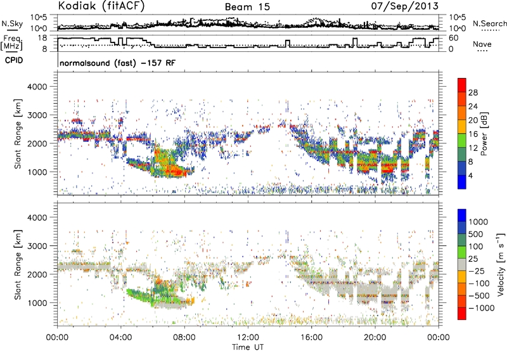Click the '16:00' time axis tick label

(312, 338)
